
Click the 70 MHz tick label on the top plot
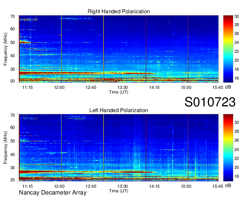point(13,16)
